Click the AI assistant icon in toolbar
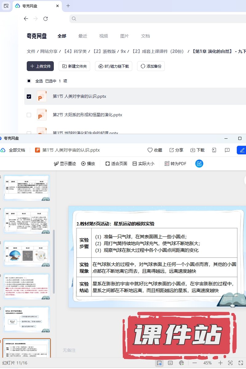Viewport: 246px width, 369px height. [199, 164]
